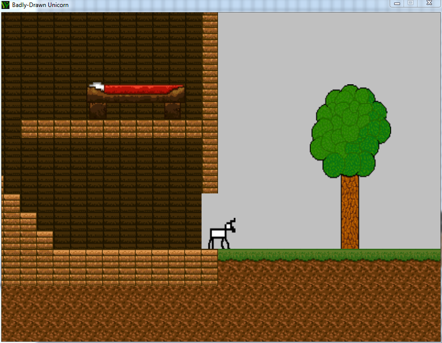Click the maximize button in title bar
442x343 pixels.
coord(411,3)
